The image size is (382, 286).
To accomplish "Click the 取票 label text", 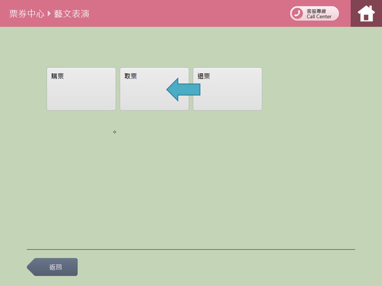I will point(131,76).
